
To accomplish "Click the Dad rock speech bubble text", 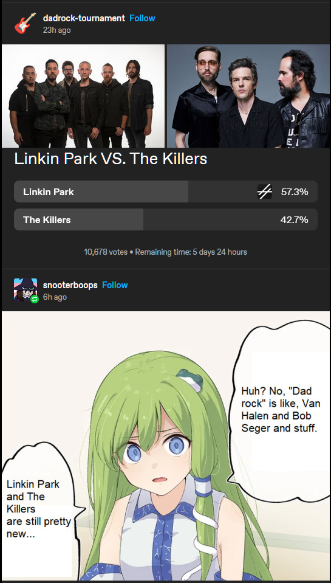I will pyautogui.click(x=279, y=409).
